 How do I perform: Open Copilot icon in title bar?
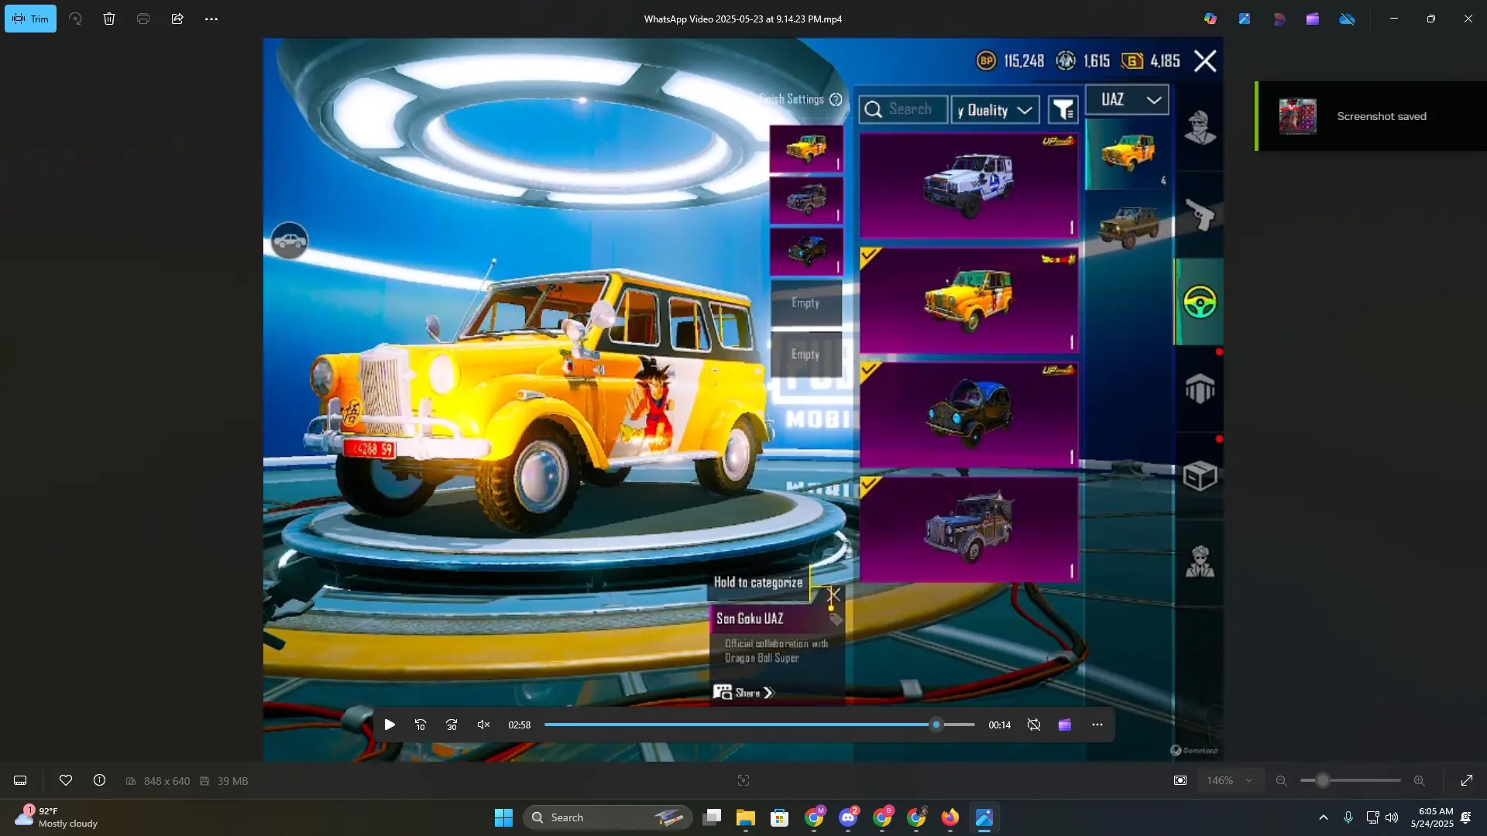pos(1211,19)
